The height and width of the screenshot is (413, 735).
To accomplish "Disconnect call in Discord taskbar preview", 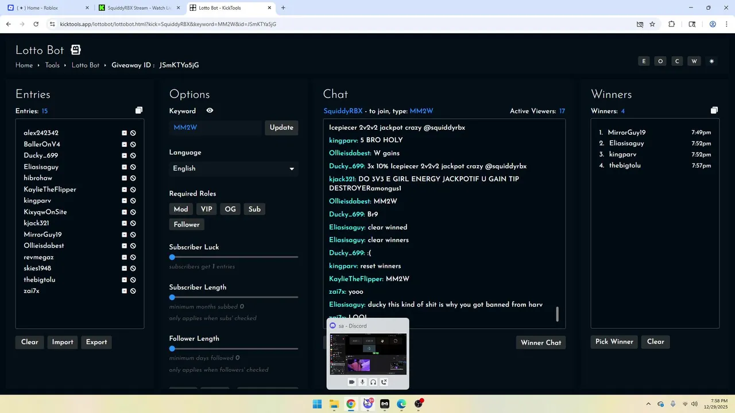I will pos(384,382).
